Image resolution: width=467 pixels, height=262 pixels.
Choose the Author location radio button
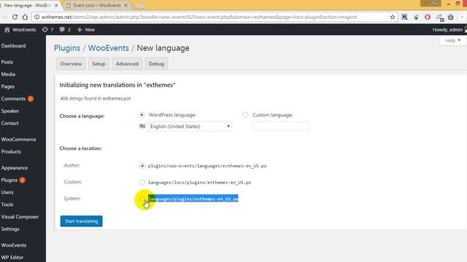click(x=142, y=166)
